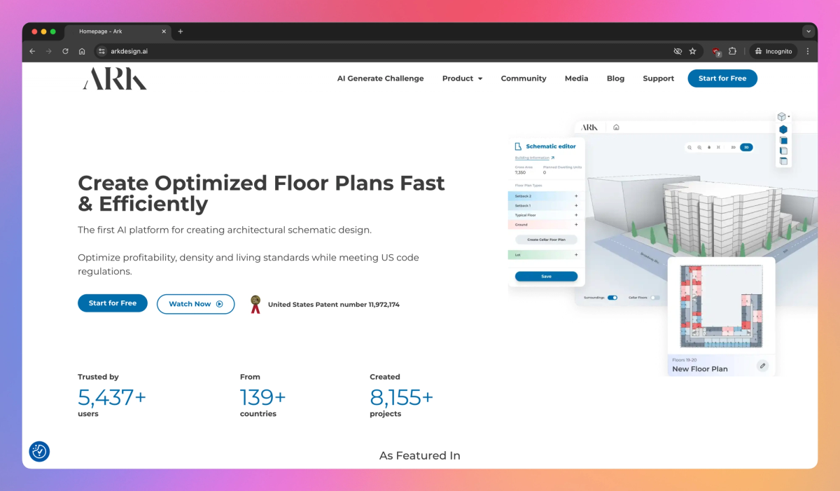Open the red extension icon with badge 7
This screenshot has width=840, height=491.
[715, 52]
